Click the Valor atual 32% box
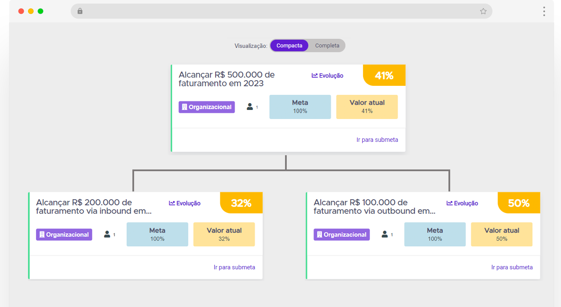The height and width of the screenshot is (307, 561). (x=224, y=234)
